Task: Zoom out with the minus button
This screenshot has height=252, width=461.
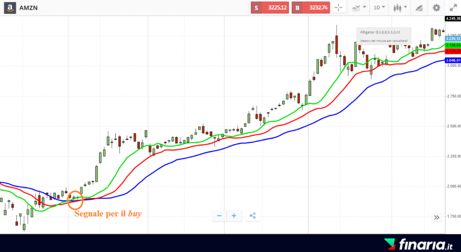Action: (219, 216)
